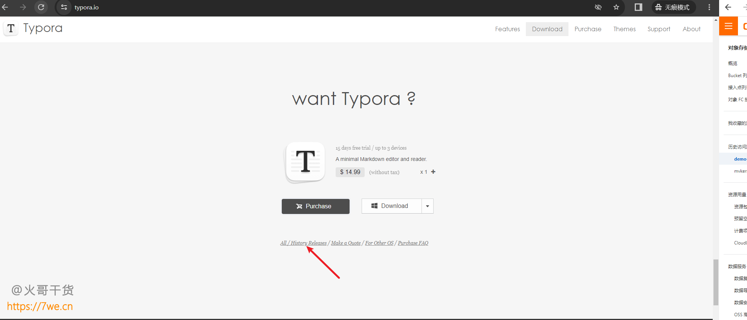Select 概览 in right window sidebar
Image resolution: width=747 pixels, height=320 pixels.
click(x=733, y=63)
